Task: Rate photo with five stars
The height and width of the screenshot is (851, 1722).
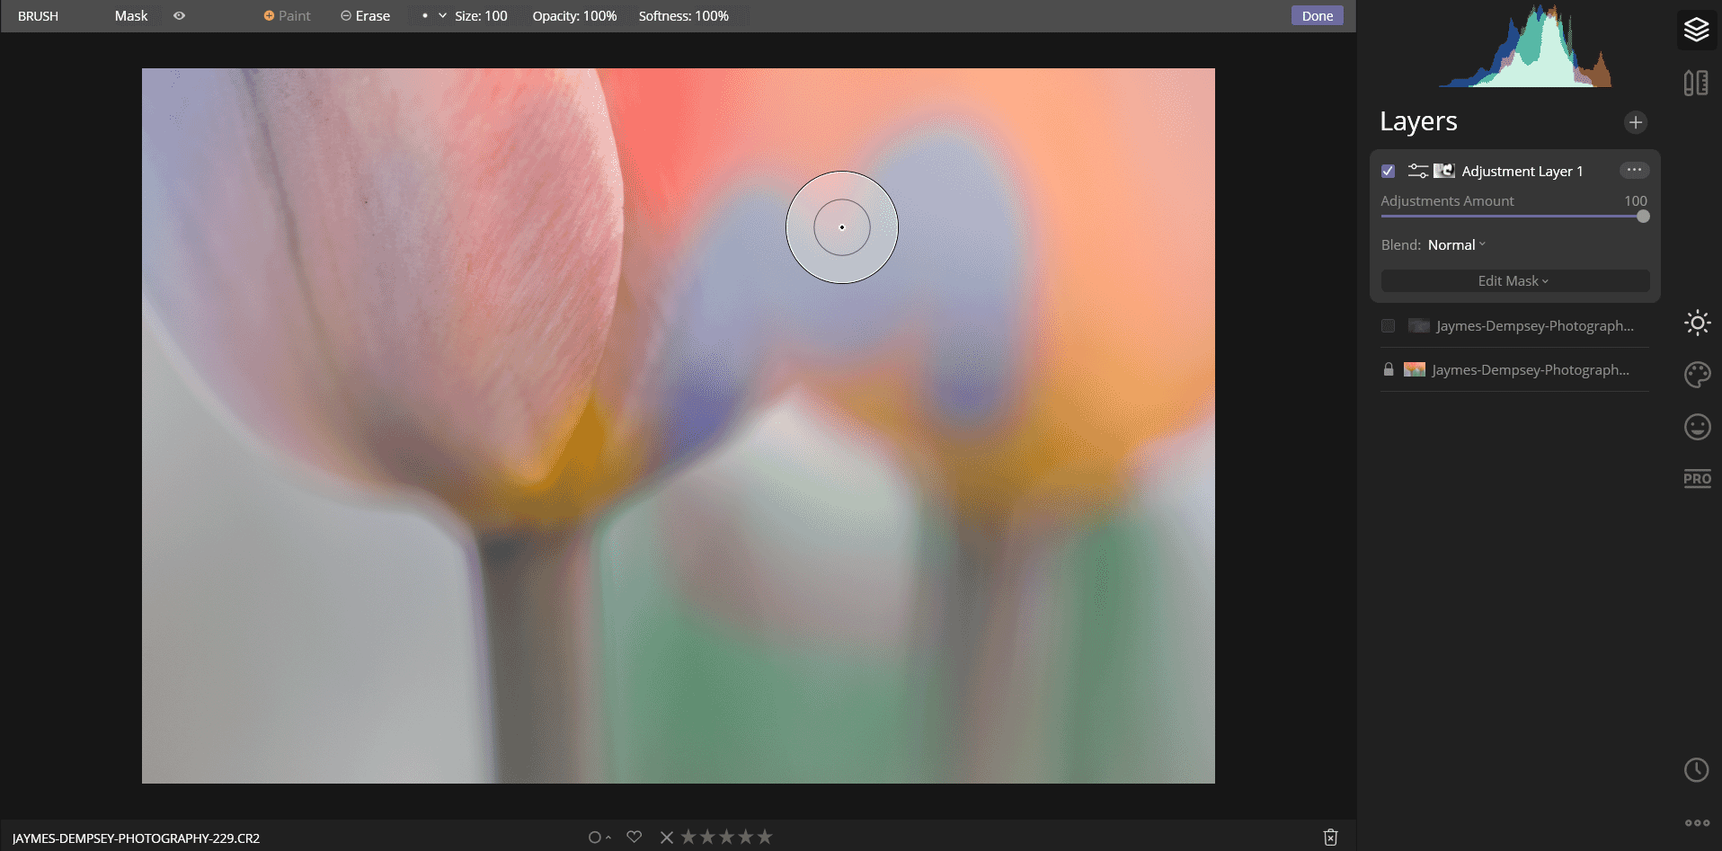Action: tap(765, 837)
